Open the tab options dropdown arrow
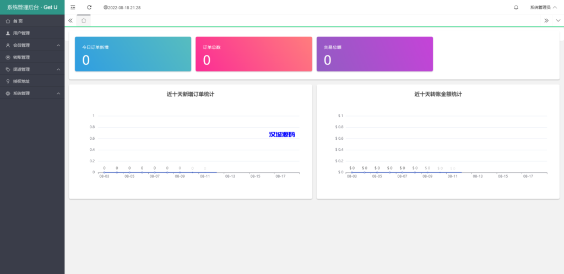Screen dimensions: 564x274 (558, 20)
